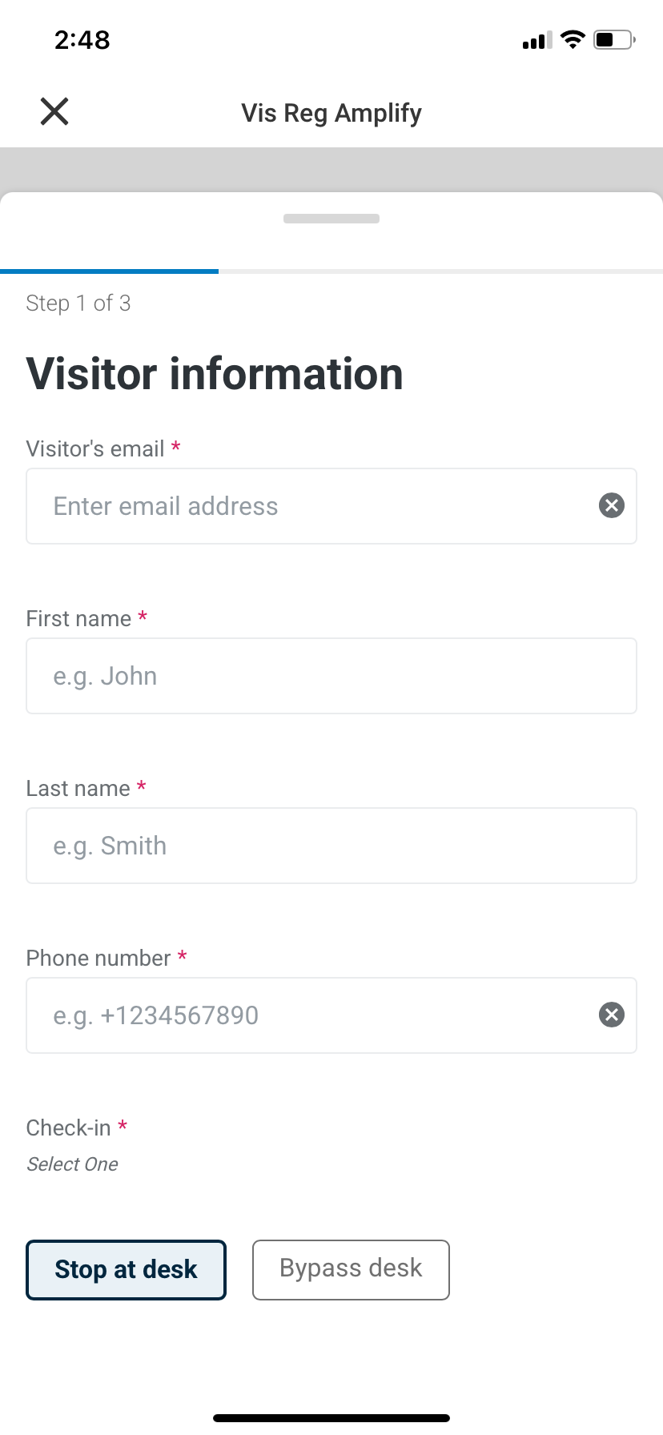Clear the visitor's email field
Screen dimensions: 663x1435
click(x=612, y=505)
